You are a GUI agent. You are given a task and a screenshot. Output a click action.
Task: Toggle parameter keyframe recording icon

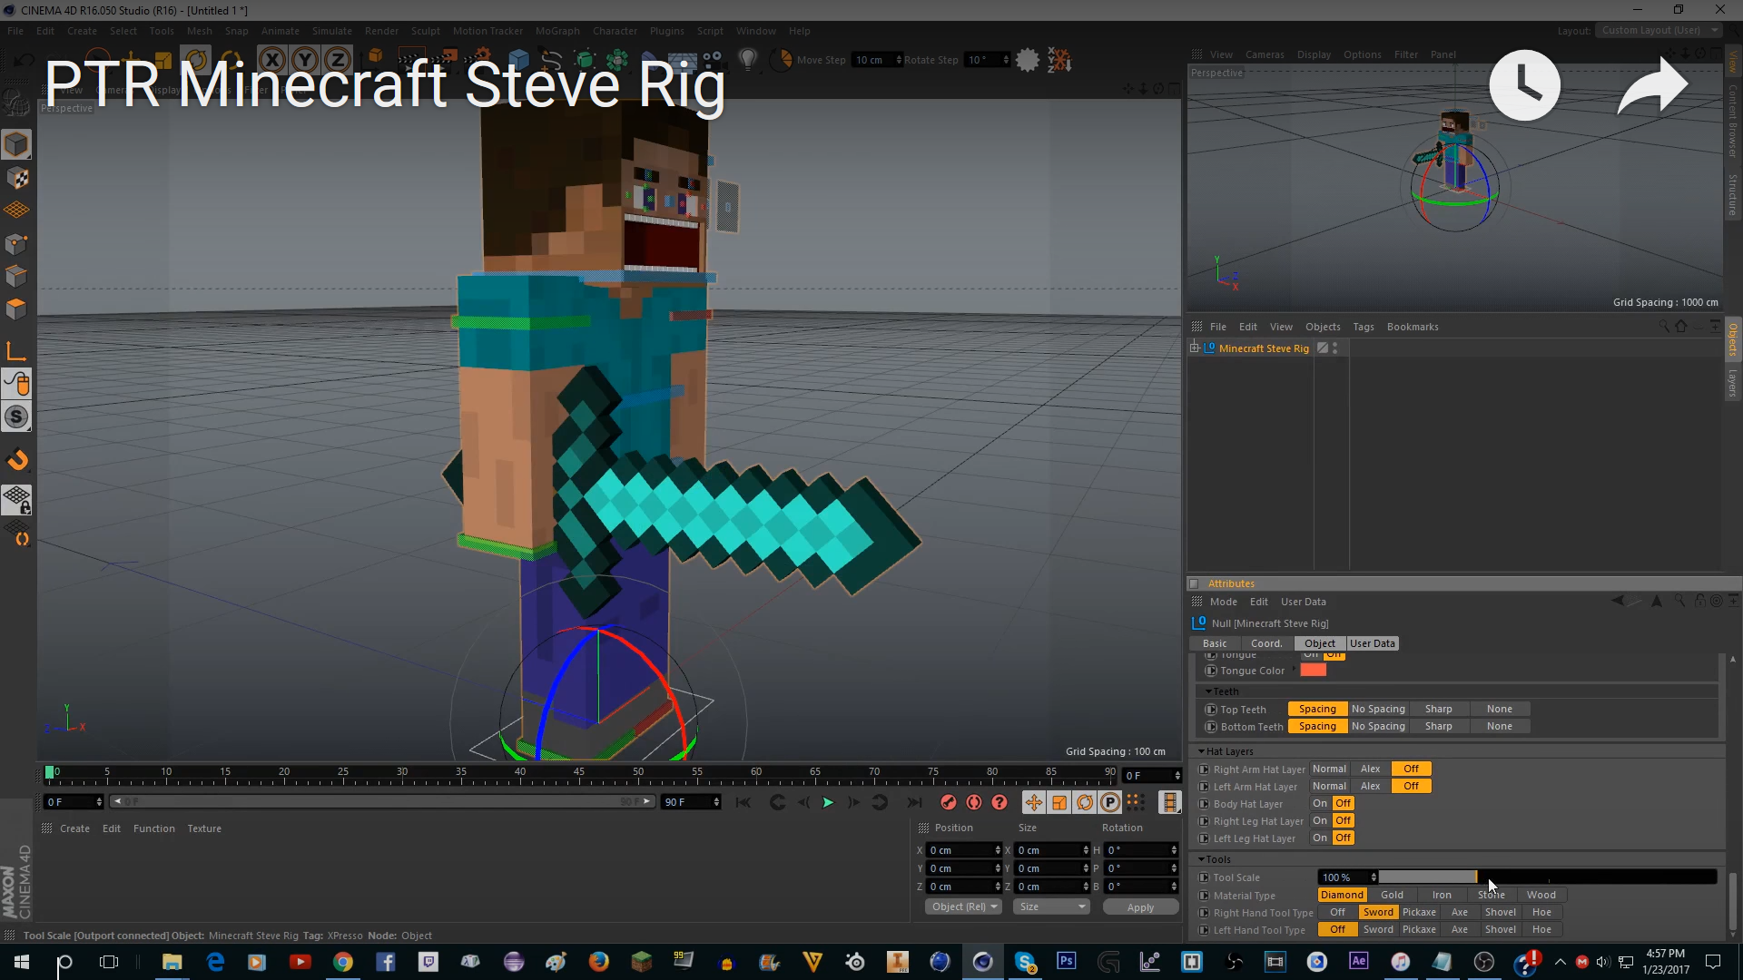tap(1109, 802)
